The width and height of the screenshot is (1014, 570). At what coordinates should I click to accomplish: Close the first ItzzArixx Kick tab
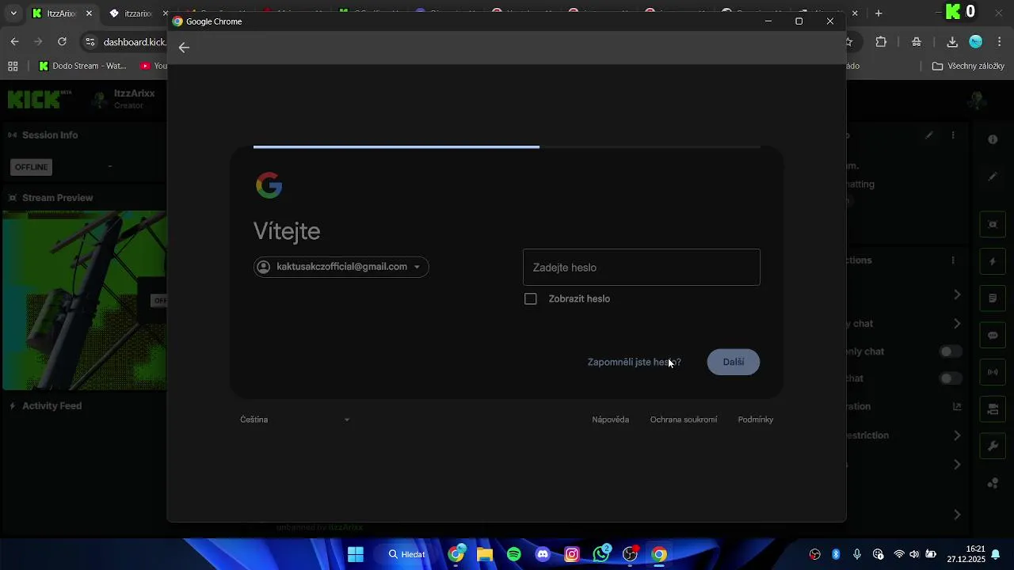point(89,13)
